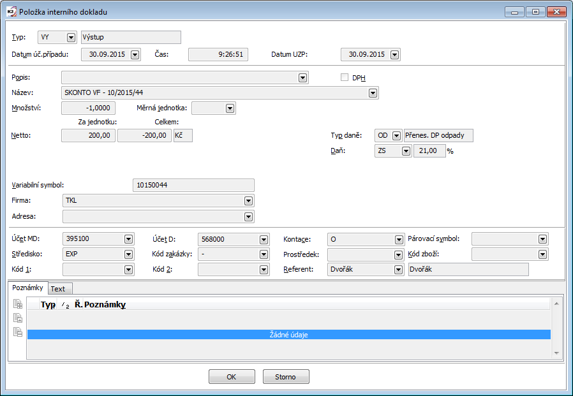Click the third (bottom) notes icon beside the table

pos(18,332)
